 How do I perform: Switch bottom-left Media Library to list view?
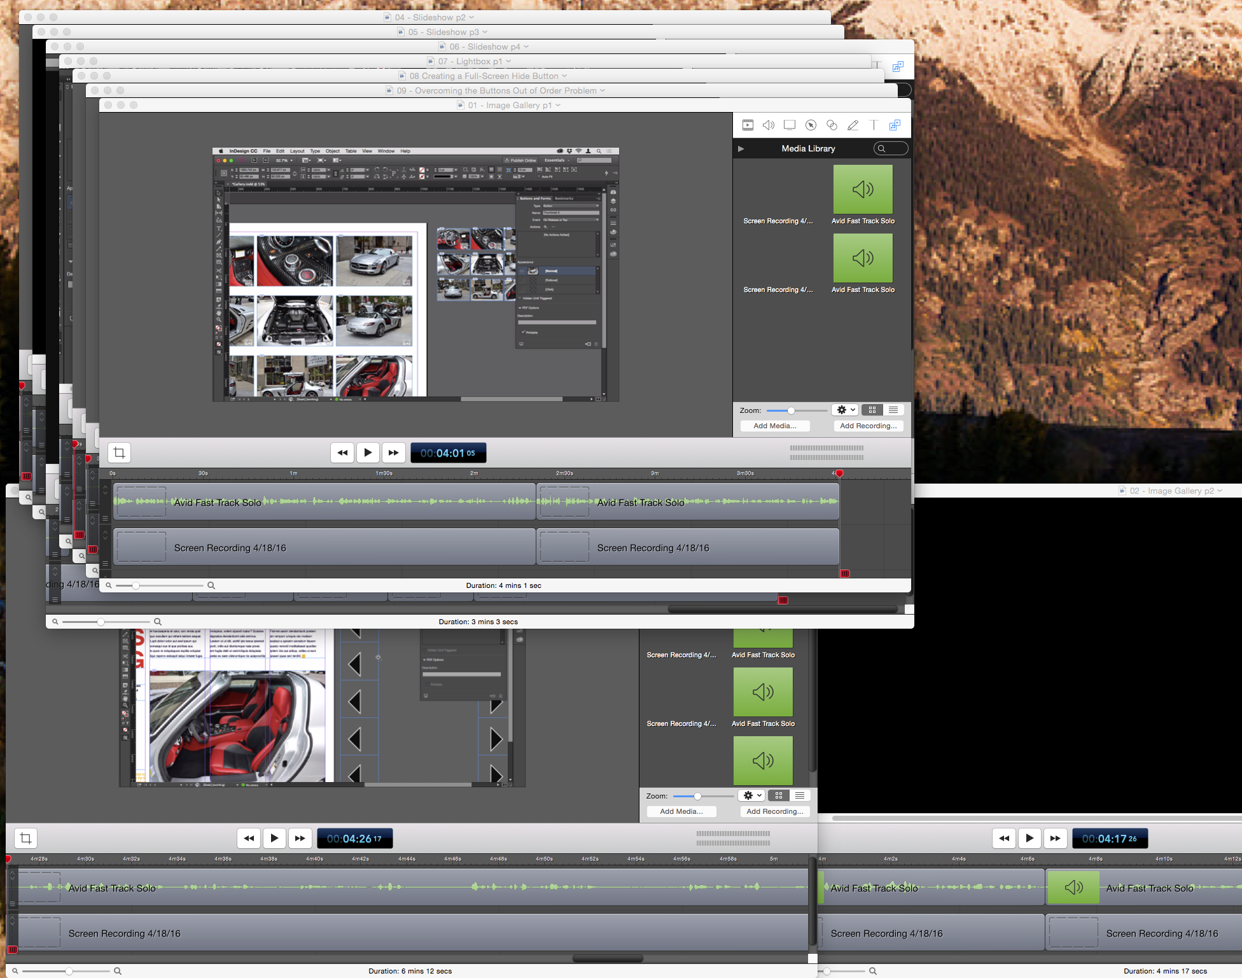point(800,796)
